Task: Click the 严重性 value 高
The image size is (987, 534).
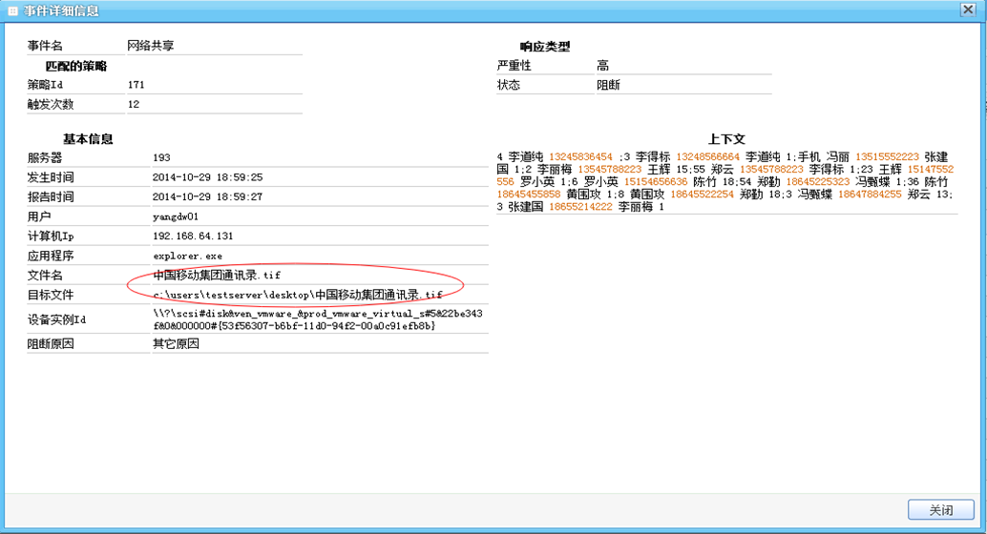Action: point(603,66)
